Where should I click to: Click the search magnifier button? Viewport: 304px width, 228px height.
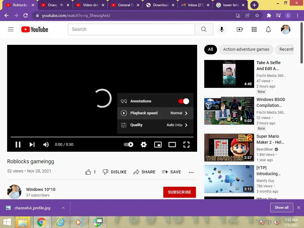pos(204,29)
